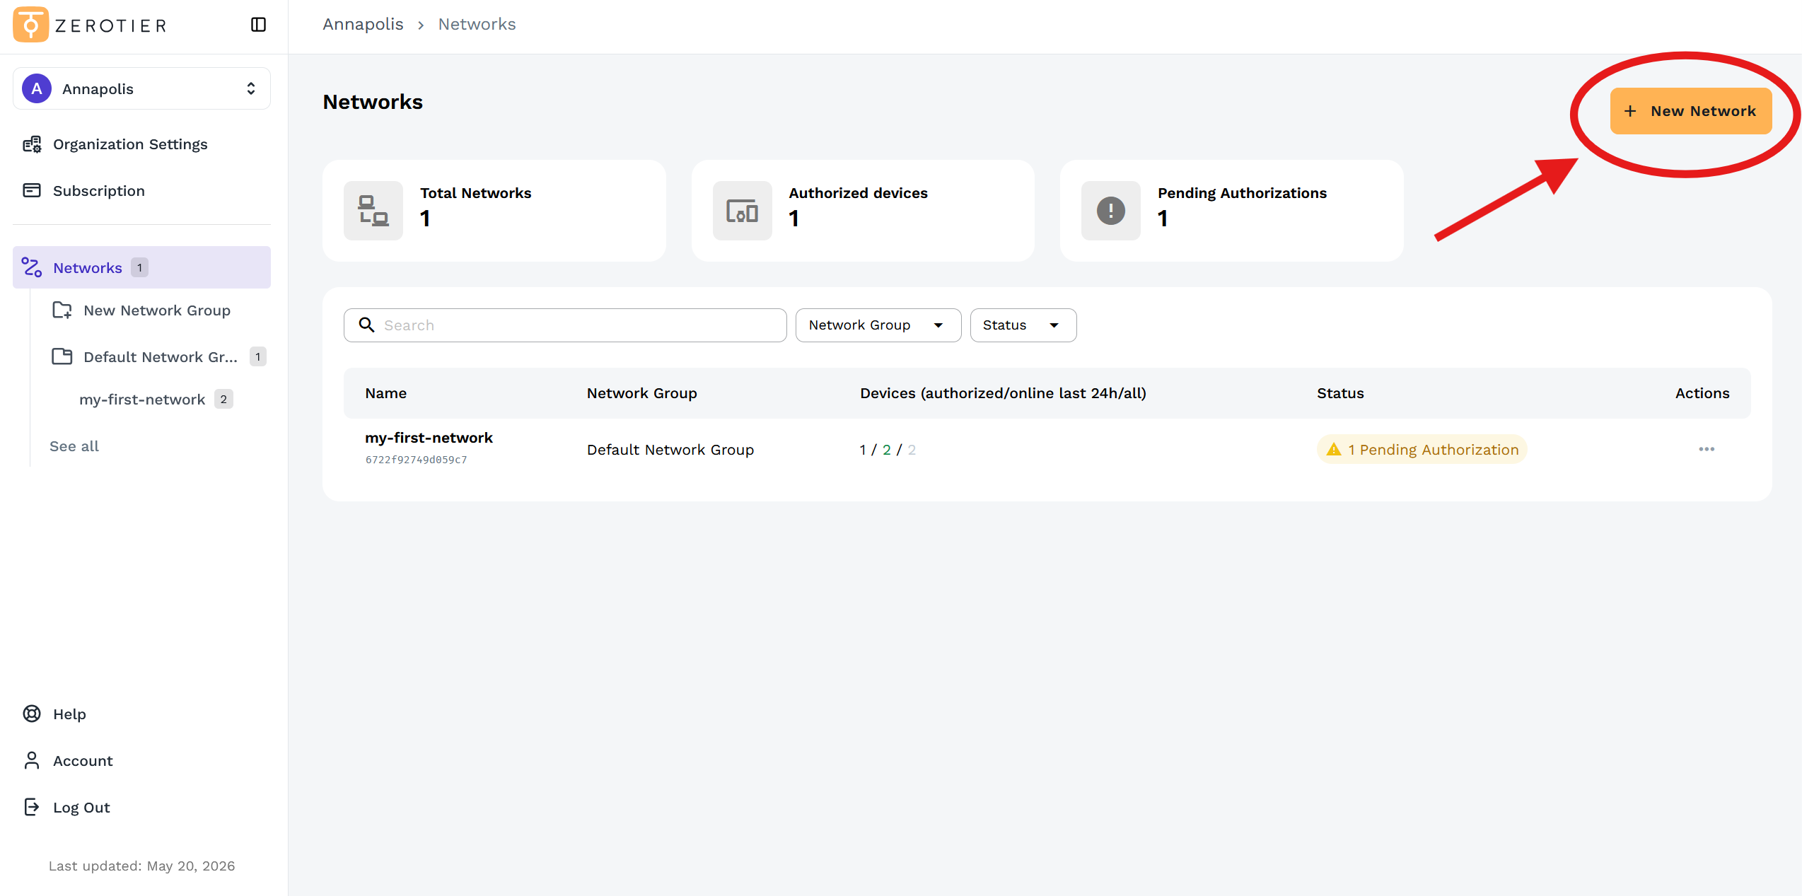This screenshot has width=1802, height=896.
Task: Click the Authorized devices icon
Action: (742, 211)
